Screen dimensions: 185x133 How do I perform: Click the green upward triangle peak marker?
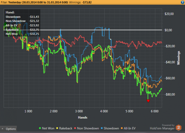click(5, 24)
